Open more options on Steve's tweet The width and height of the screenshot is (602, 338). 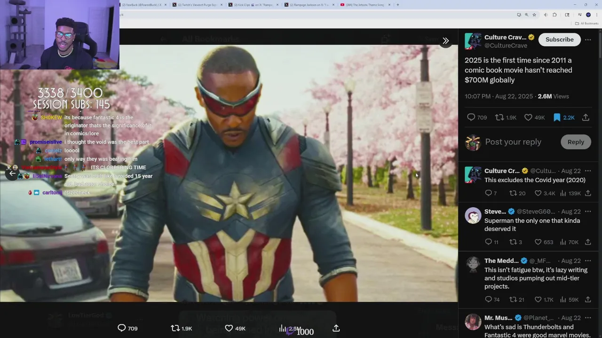[x=588, y=212]
